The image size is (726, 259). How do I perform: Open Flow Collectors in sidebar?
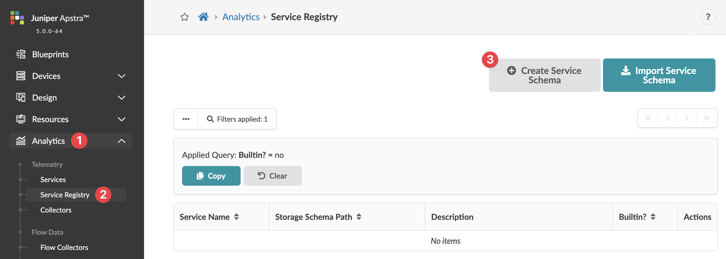(64, 247)
